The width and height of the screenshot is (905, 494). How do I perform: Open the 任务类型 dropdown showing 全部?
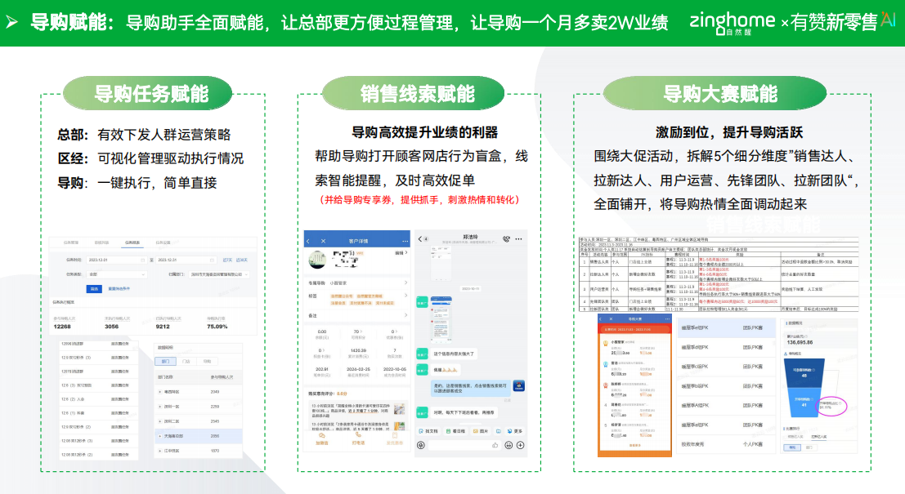pyautogui.click(x=116, y=274)
